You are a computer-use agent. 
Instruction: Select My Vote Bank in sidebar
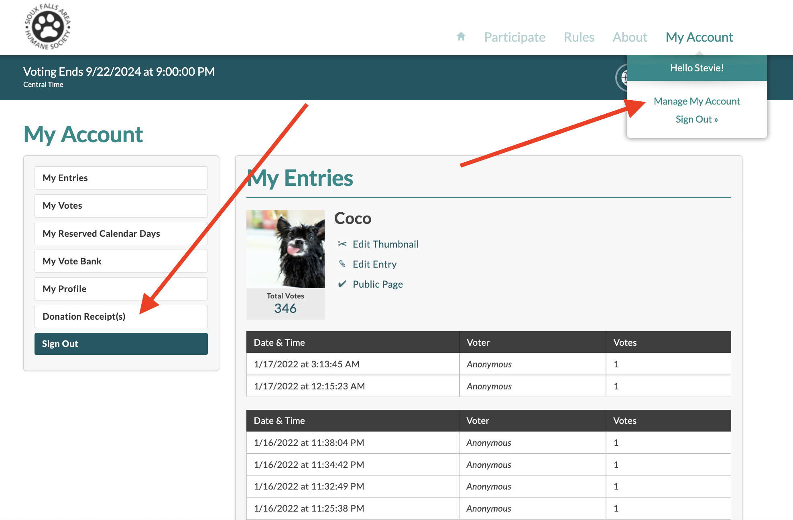121,261
